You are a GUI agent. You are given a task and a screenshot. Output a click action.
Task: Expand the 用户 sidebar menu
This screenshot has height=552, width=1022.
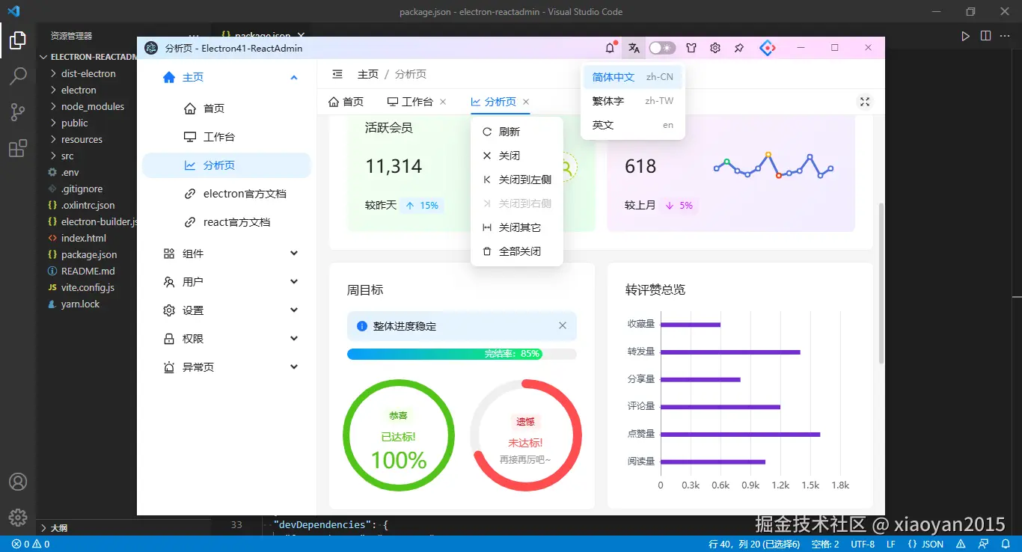tap(227, 282)
